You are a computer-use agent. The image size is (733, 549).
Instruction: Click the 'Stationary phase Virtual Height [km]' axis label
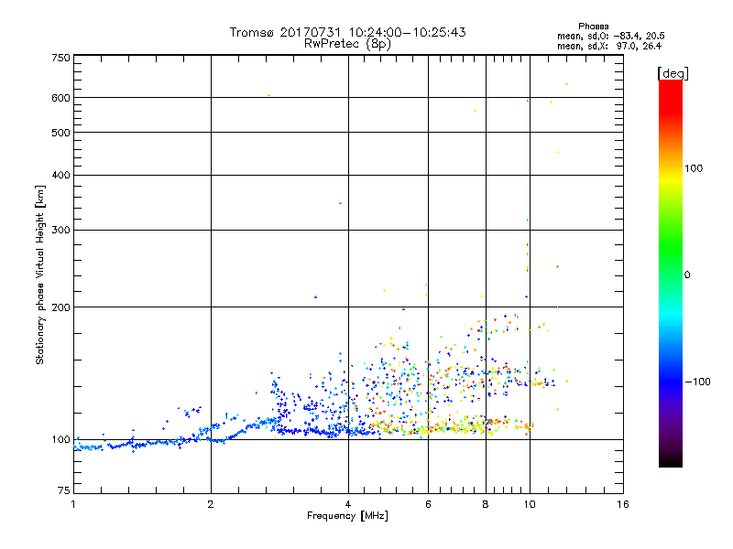(39, 274)
